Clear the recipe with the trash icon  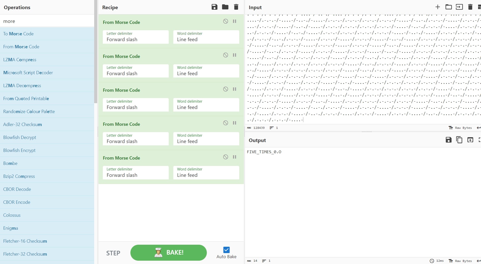pos(236,7)
